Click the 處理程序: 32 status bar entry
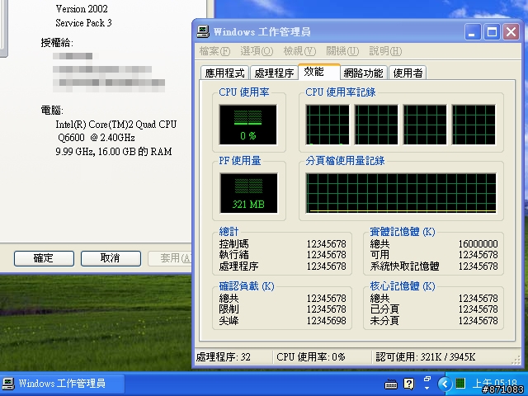Image resolution: width=528 pixels, height=396 pixels. tap(224, 357)
